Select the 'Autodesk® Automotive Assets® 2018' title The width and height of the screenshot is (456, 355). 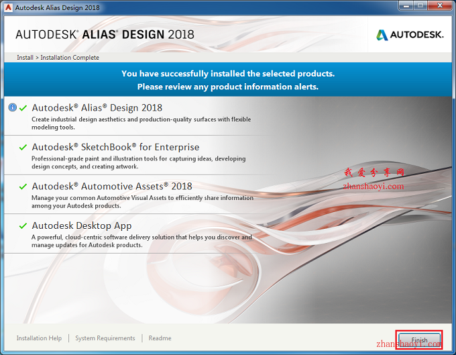112,187
